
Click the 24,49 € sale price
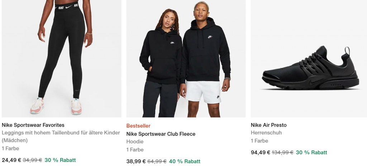11,160
